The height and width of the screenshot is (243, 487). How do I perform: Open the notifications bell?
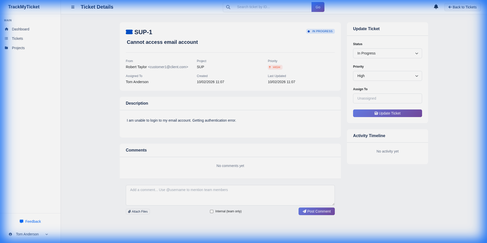(436, 7)
